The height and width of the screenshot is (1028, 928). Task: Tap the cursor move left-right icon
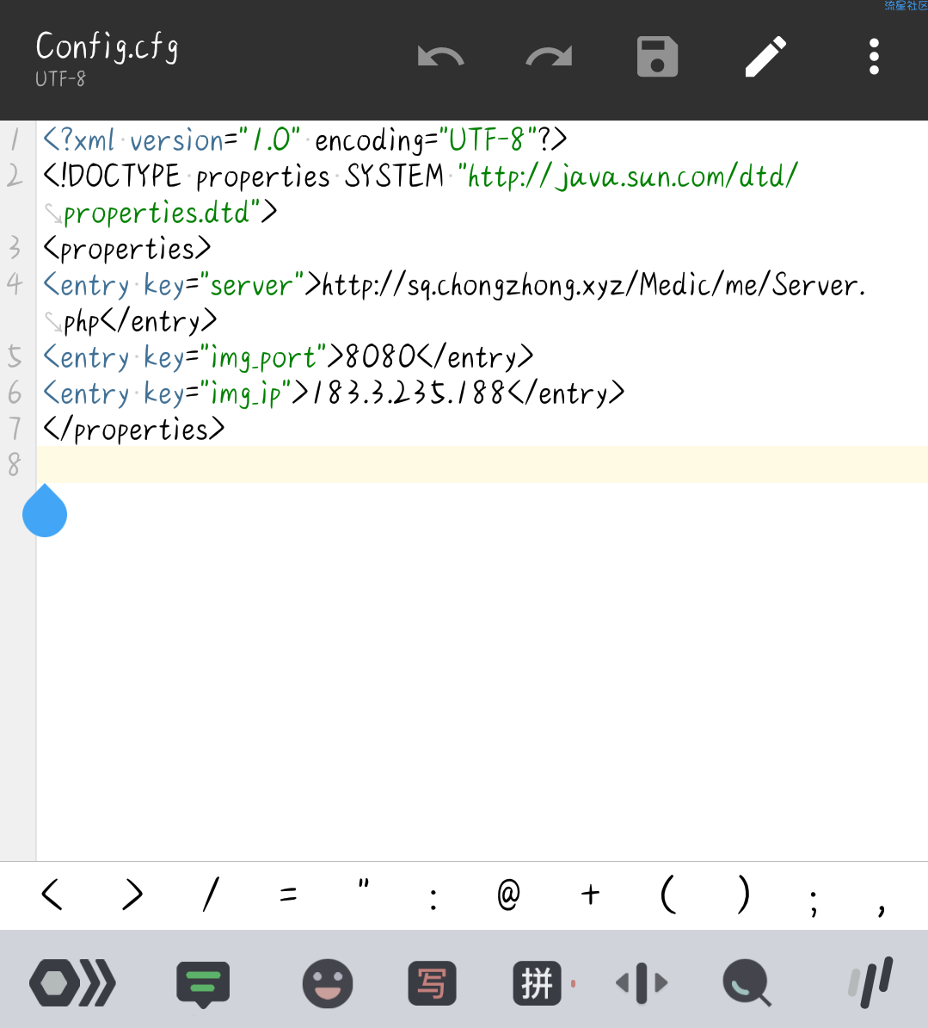pos(642,983)
